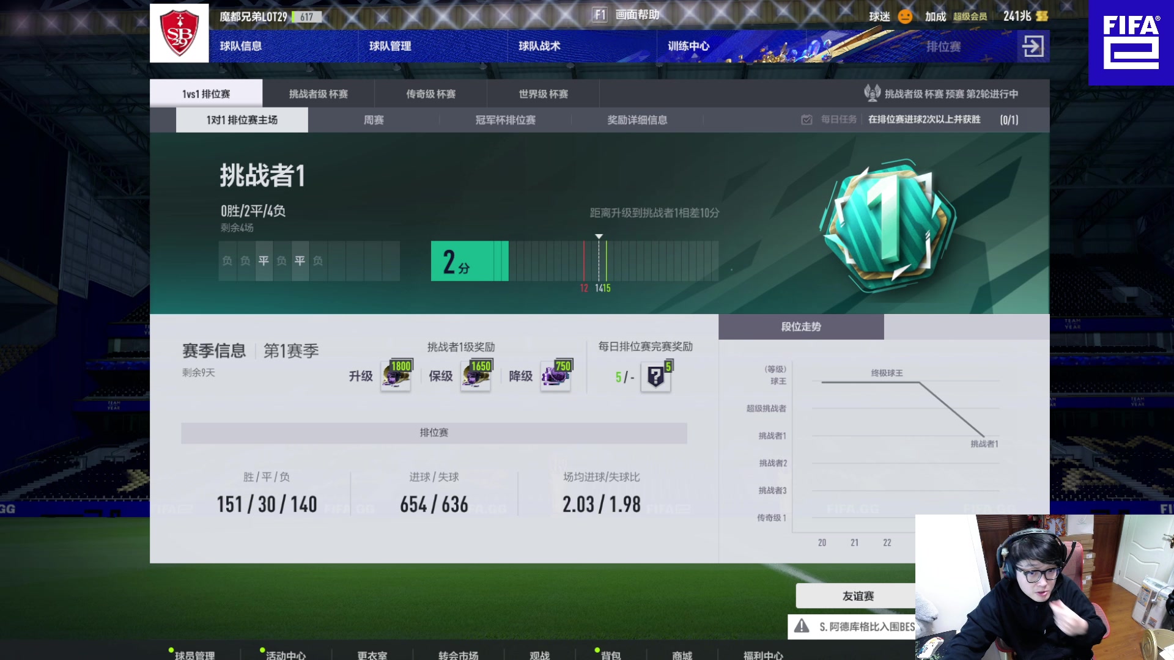Click the 5 / - daily completion count
Viewport: 1174px width, 660px height.
point(625,377)
